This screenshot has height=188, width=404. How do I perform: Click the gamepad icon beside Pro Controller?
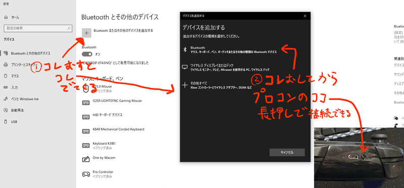tap(86, 174)
